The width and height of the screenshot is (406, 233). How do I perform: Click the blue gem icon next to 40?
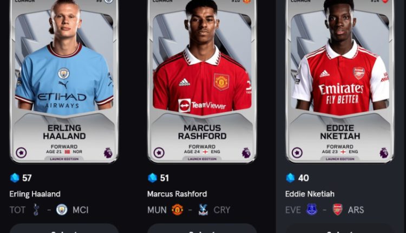pos(290,178)
